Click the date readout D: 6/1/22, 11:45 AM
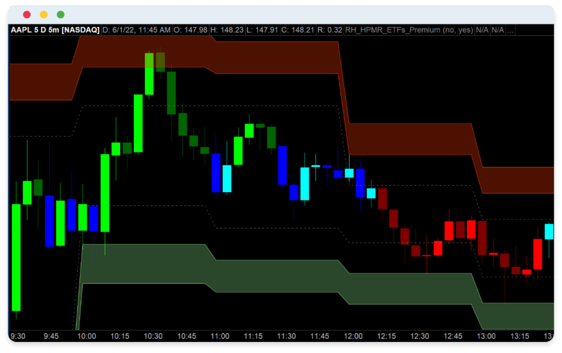This screenshot has width=562, height=353. point(137,30)
